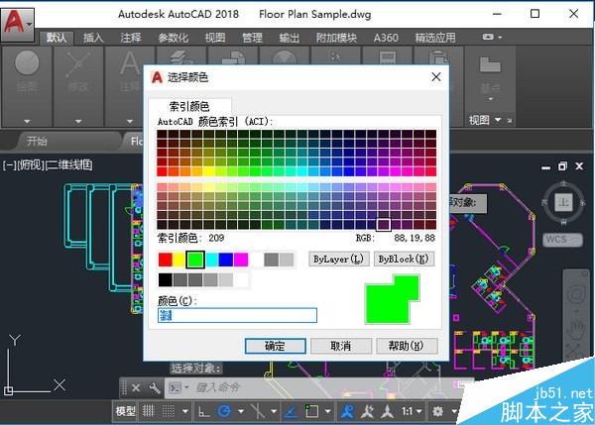The image size is (595, 425).
Task: Click the ByBlock(K) button
Action: 404,260
